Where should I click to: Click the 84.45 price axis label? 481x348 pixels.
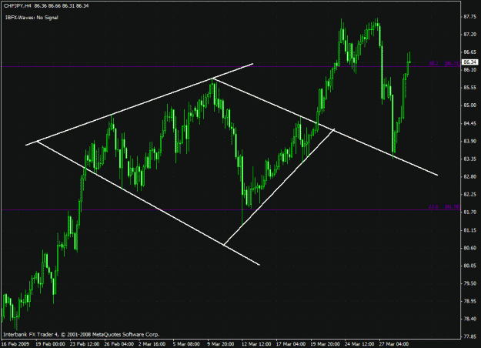coord(470,123)
